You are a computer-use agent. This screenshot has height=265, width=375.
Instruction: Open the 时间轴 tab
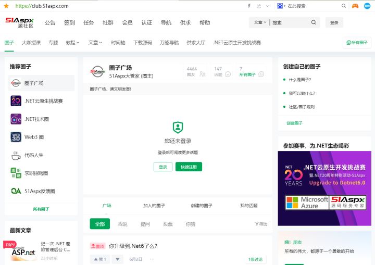[x=118, y=43]
